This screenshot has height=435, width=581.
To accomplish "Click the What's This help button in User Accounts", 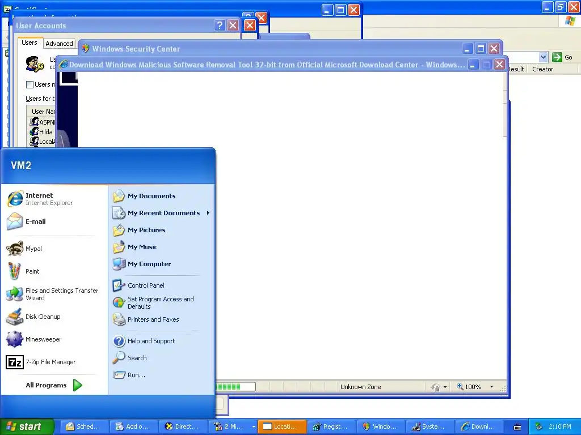I will [220, 25].
